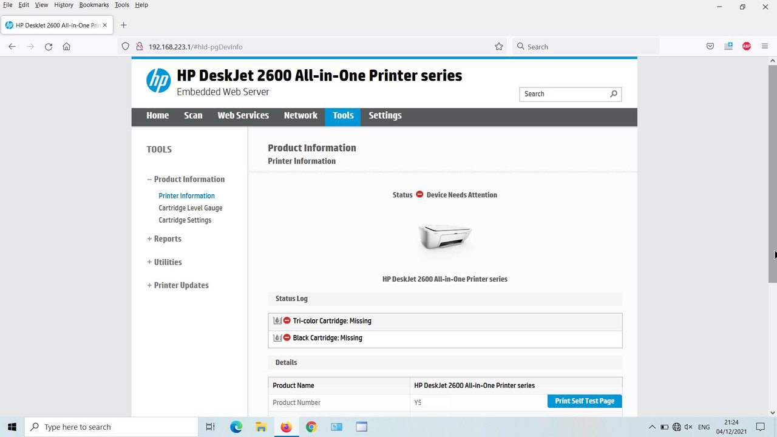This screenshot has height=437, width=777.
Task: Open the Cartridge Level Gauge link
Action: pos(191,208)
